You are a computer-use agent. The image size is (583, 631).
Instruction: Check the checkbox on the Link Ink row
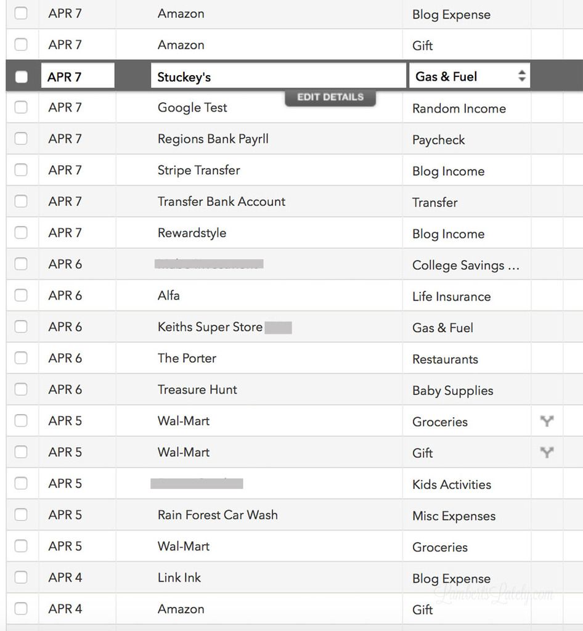click(22, 577)
